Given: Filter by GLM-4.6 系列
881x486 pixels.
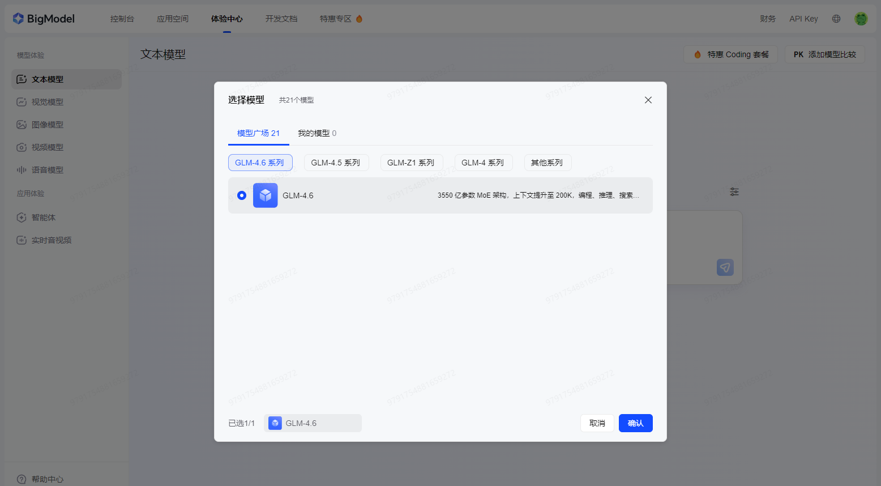Looking at the screenshot, I should [260, 163].
